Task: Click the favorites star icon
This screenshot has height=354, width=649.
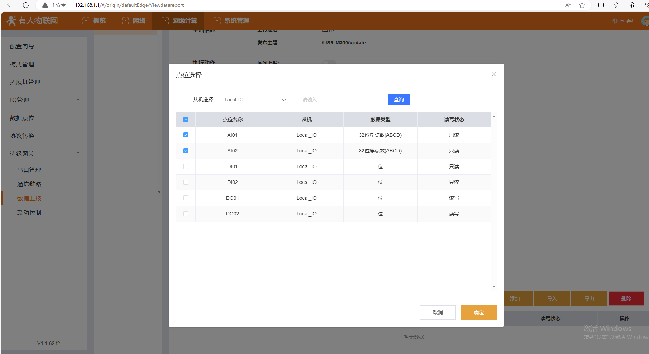Action: point(582,5)
